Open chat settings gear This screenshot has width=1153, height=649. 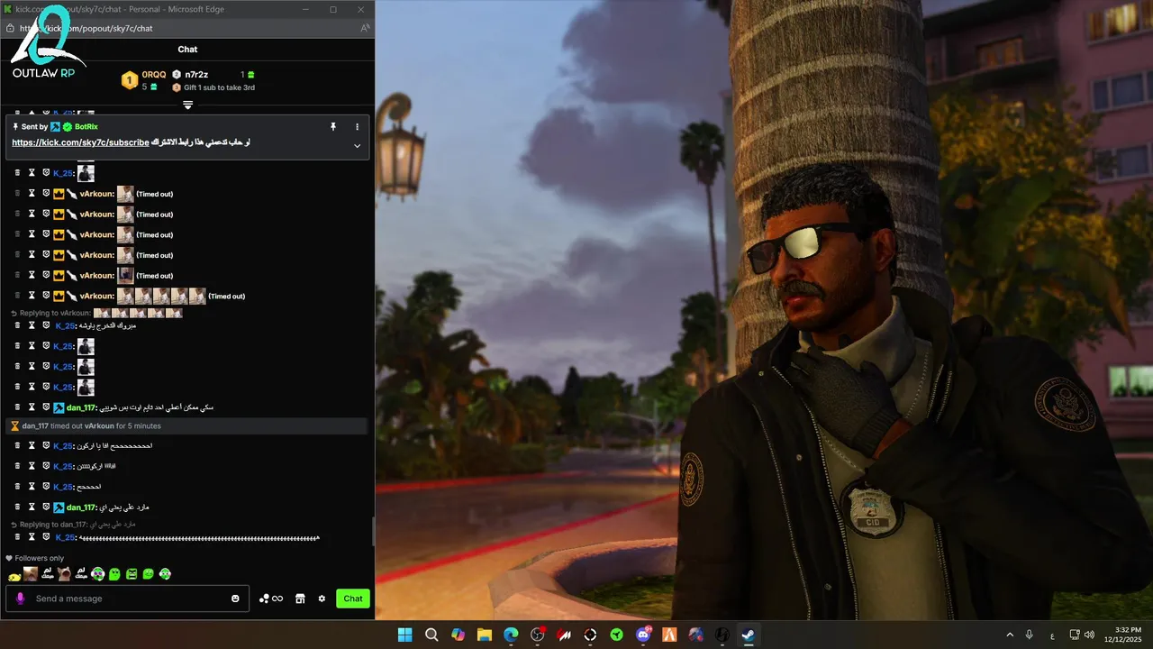point(322,599)
